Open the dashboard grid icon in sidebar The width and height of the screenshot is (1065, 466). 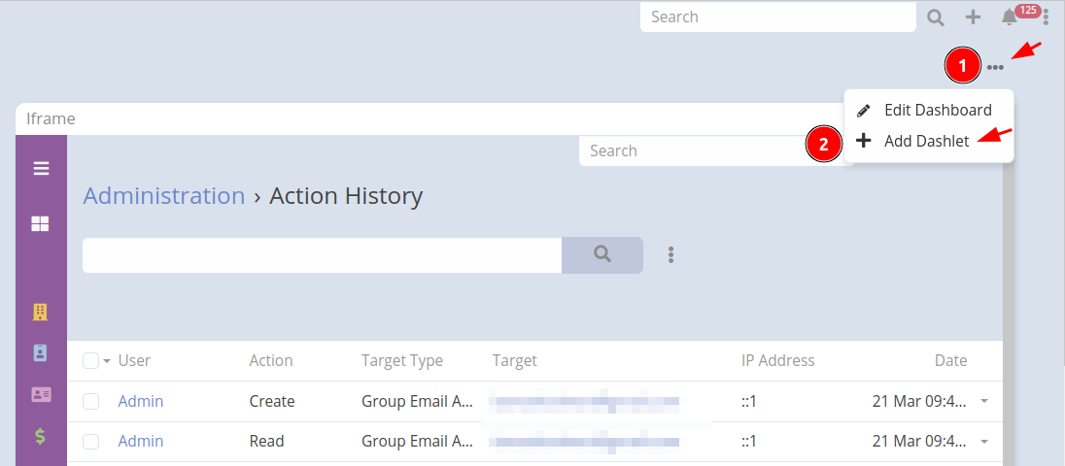coord(41,224)
